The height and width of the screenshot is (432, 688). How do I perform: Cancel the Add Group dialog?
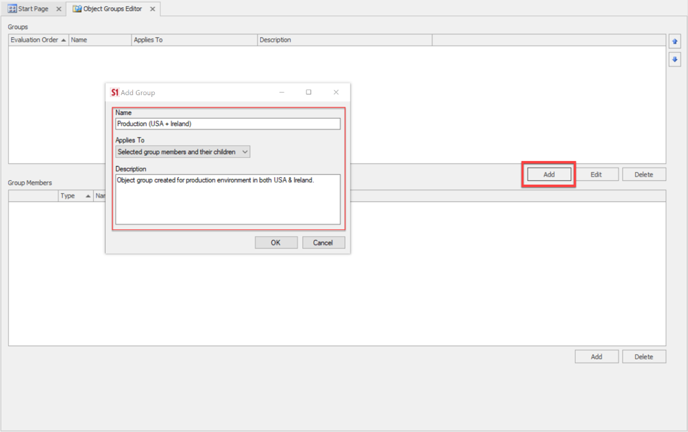point(323,242)
